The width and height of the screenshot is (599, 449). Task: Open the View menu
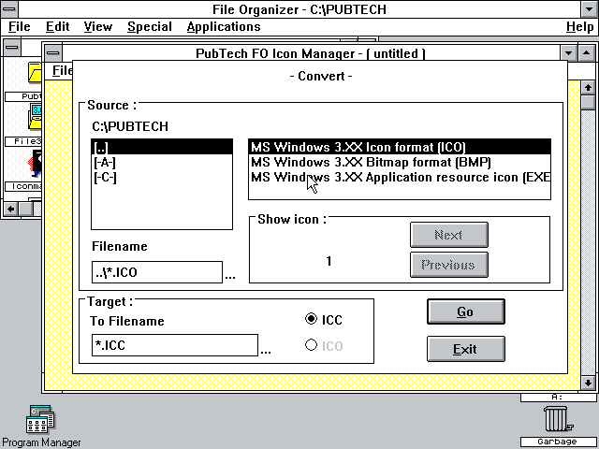(97, 27)
